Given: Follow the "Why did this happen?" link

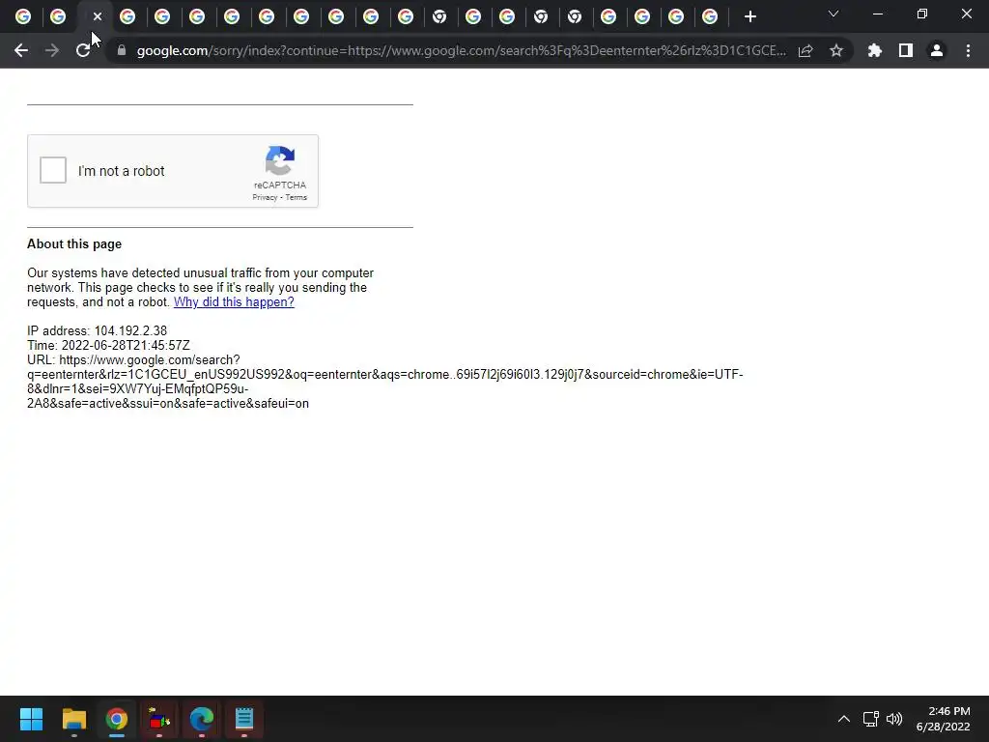Looking at the screenshot, I should tap(234, 301).
